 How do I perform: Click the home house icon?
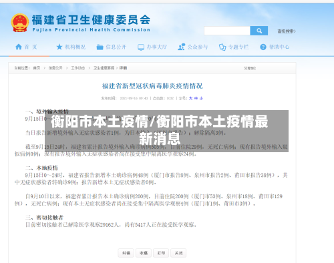(x=19, y=47)
